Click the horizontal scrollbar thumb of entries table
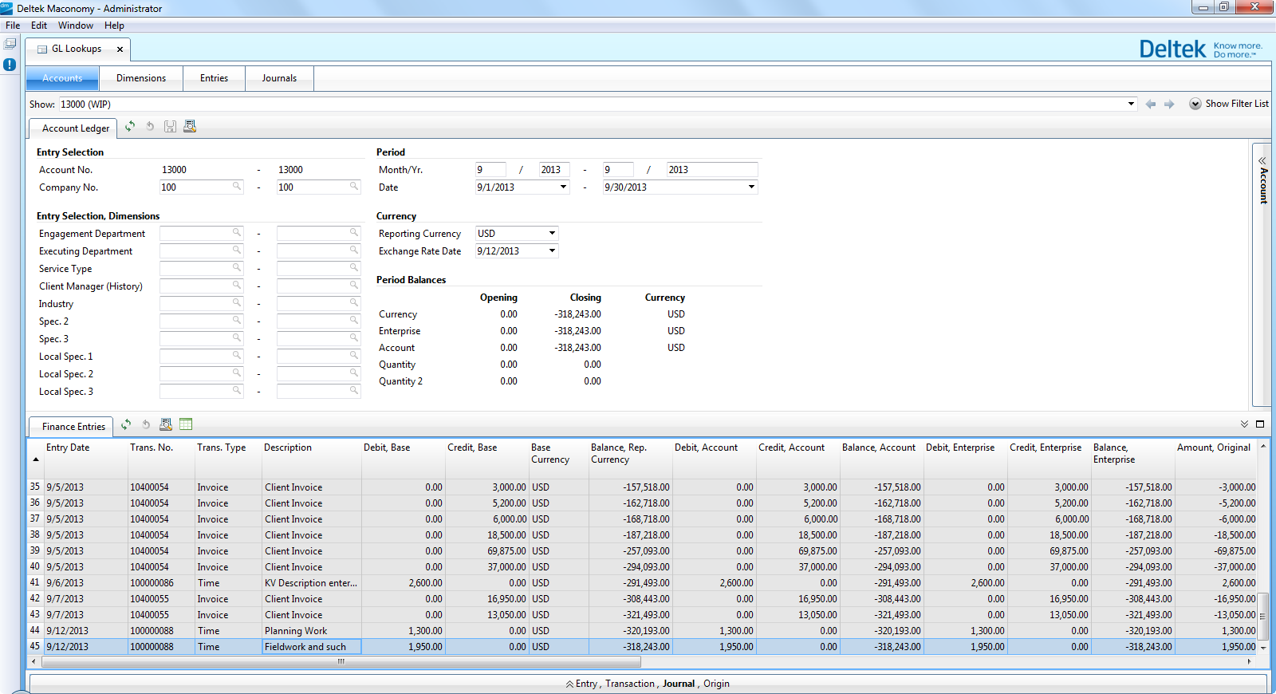 tap(341, 661)
